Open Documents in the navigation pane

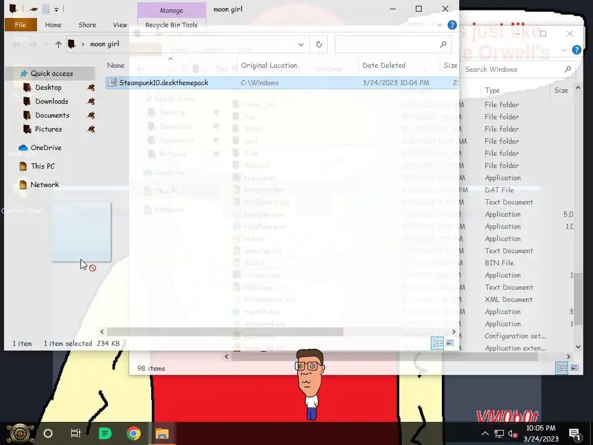52,115
